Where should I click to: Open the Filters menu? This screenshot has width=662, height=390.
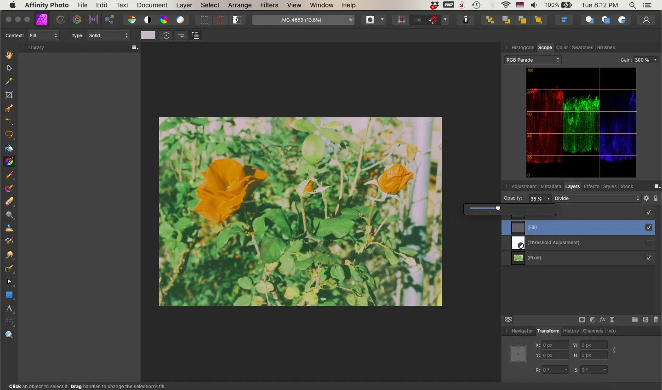pyautogui.click(x=269, y=5)
